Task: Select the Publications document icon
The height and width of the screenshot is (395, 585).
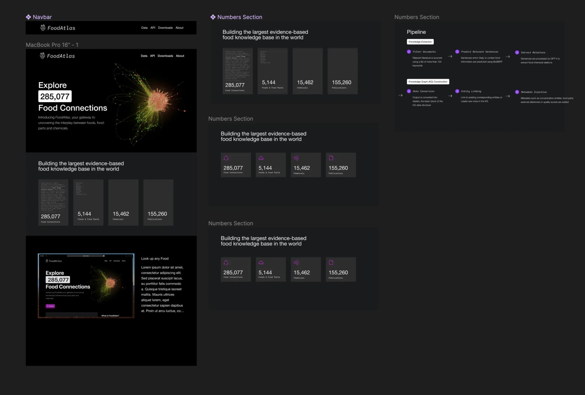Action: pyautogui.click(x=331, y=158)
